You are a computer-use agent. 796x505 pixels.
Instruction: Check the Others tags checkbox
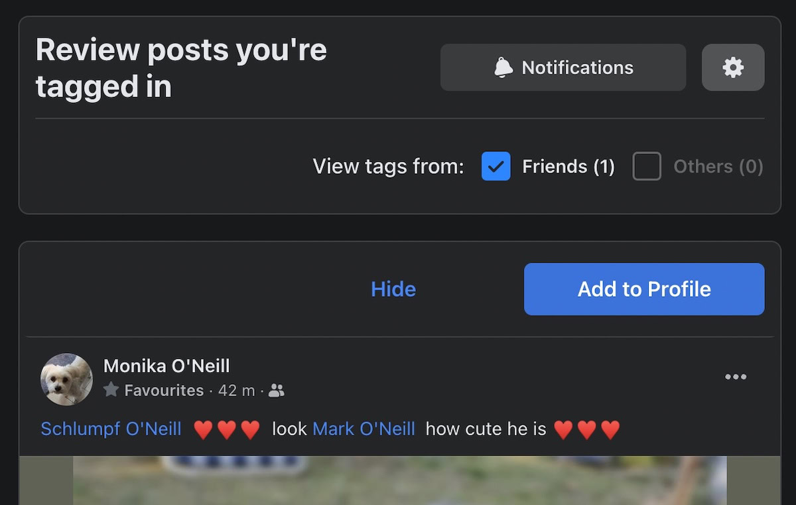pyautogui.click(x=647, y=166)
